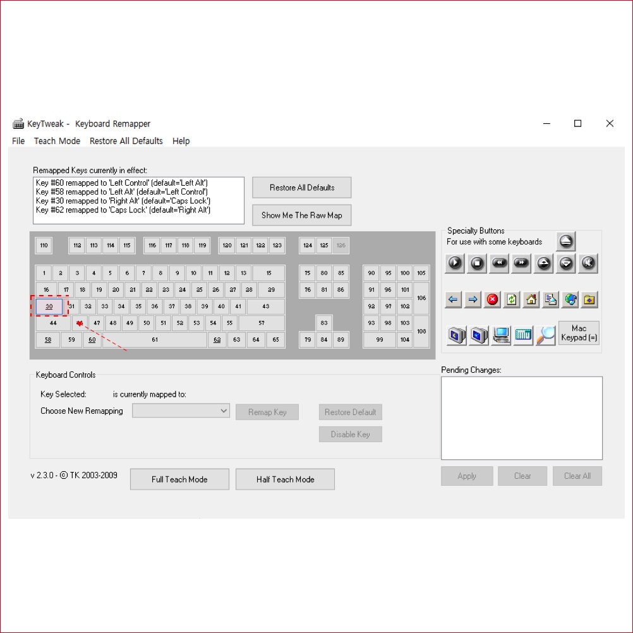Image resolution: width=633 pixels, height=633 pixels.
Task: Start Full Teach Mode
Action: coord(179,479)
